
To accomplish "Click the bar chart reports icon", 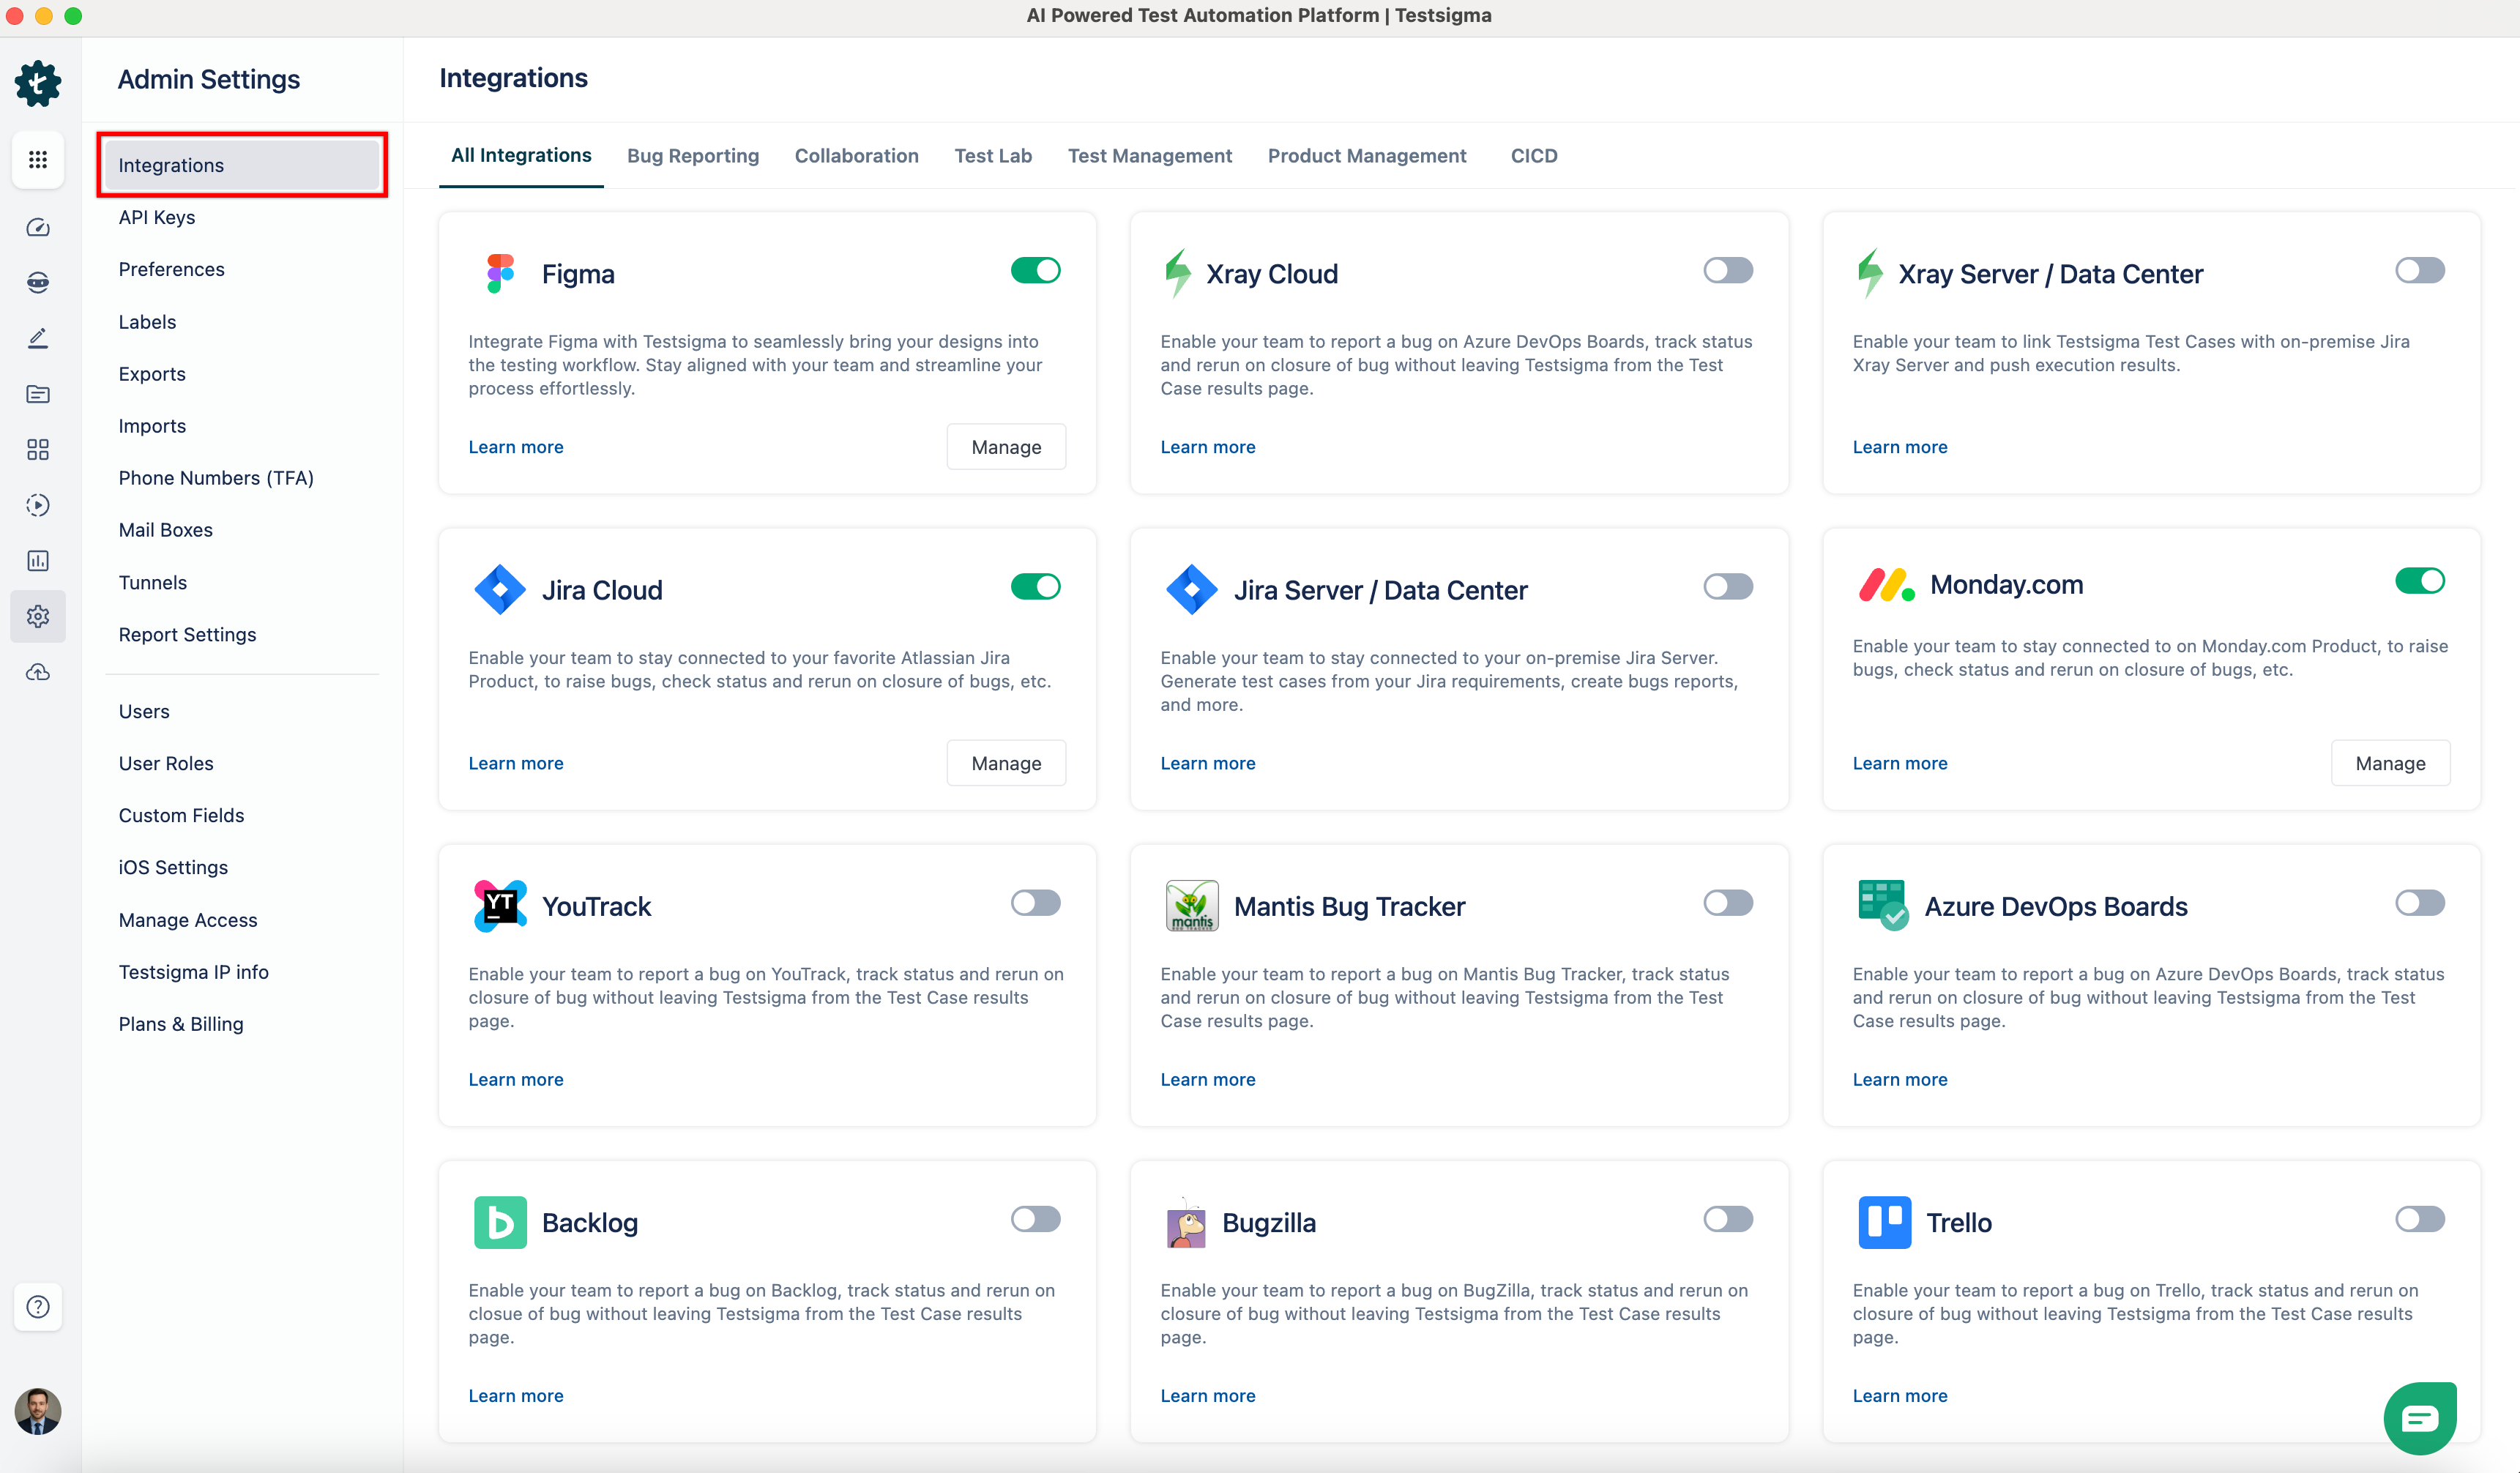I will tap(37, 561).
